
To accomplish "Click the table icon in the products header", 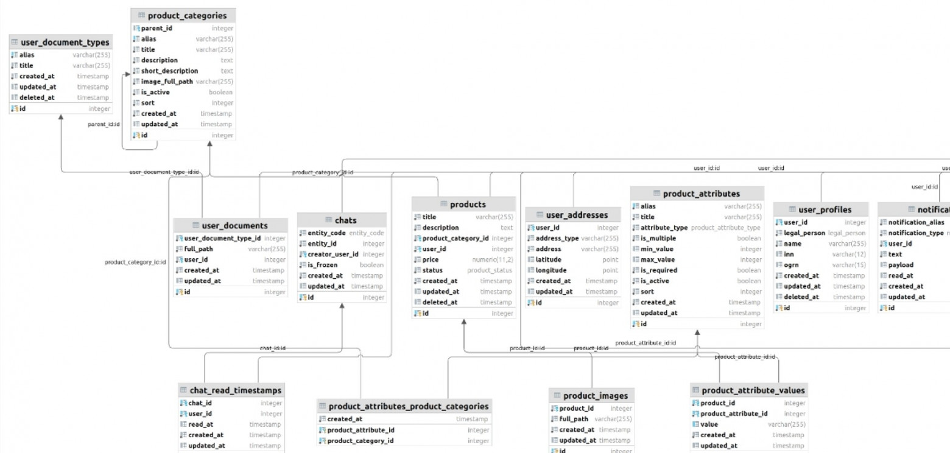I will [444, 205].
